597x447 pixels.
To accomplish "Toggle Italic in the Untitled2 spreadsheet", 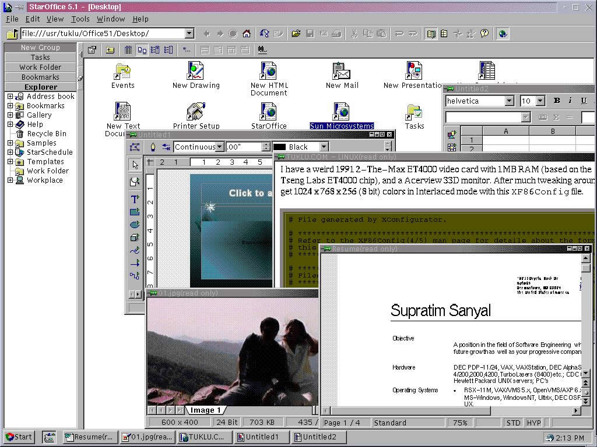I will (570, 101).
